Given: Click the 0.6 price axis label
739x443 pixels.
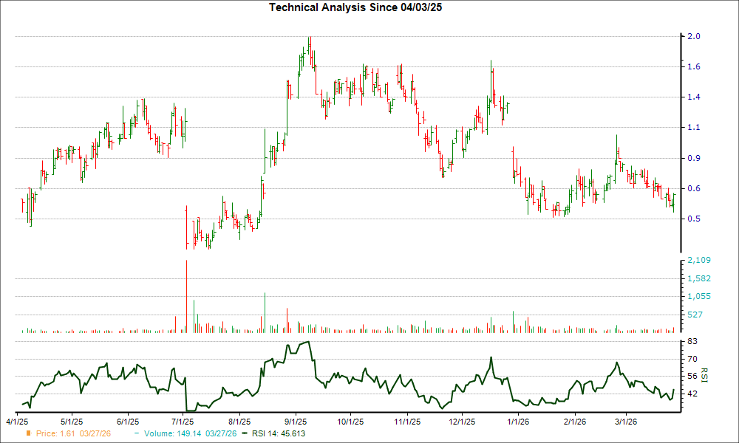Looking at the screenshot, I should [x=694, y=188].
